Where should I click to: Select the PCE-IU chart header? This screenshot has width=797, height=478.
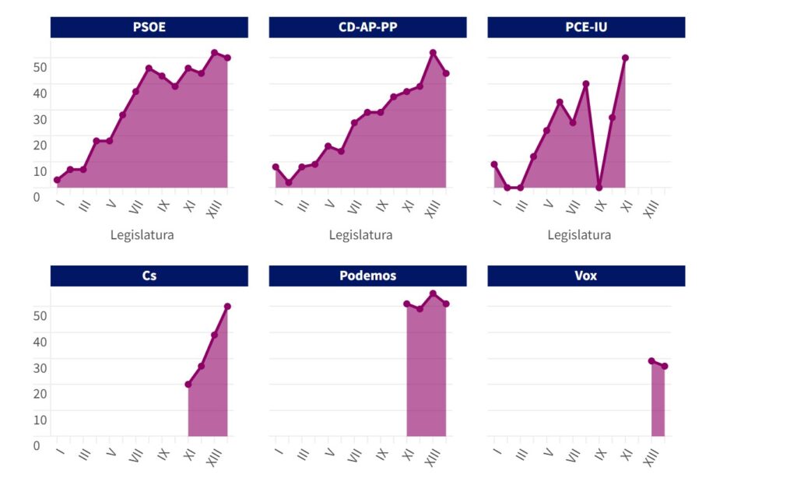(x=586, y=27)
